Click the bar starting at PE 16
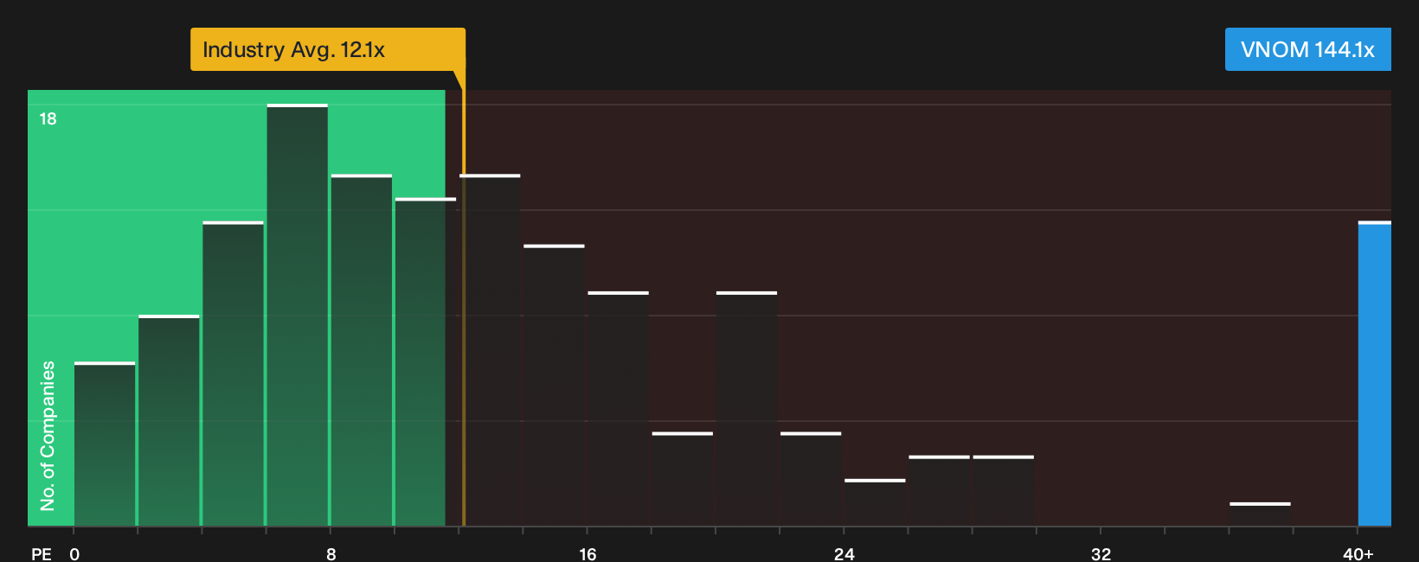 pyautogui.click(x=618, y=409)
